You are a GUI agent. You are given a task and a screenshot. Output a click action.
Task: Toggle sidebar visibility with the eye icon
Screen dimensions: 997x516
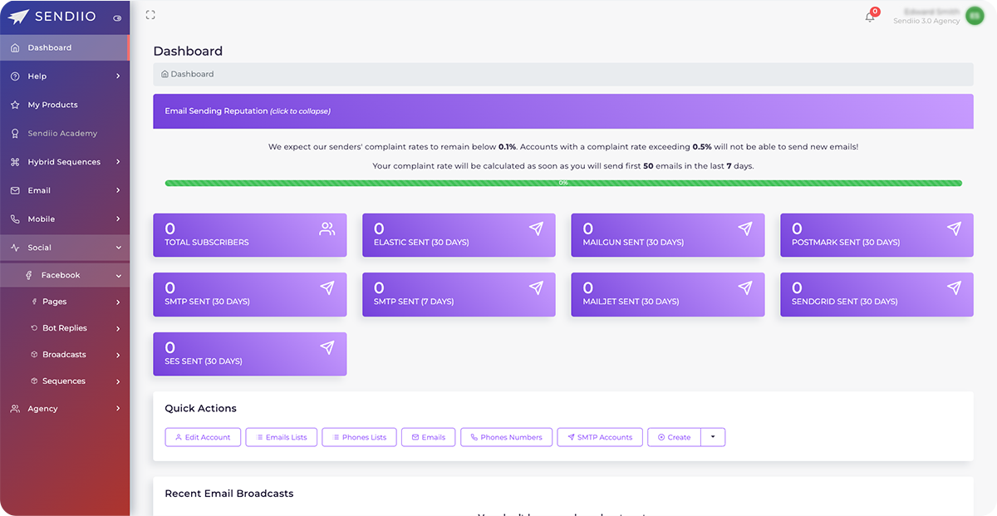[116, 17]
